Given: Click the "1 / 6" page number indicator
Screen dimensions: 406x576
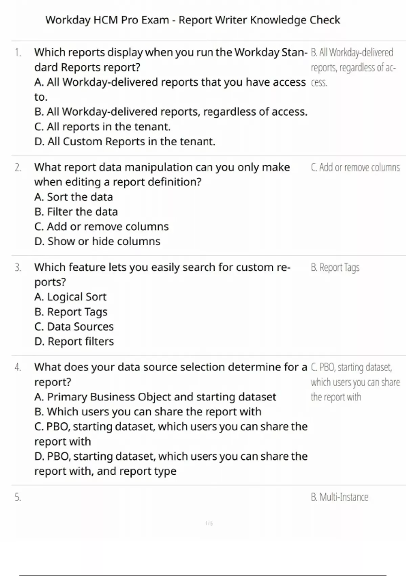Looking at the screenshot, I should (x=209, y=523).
